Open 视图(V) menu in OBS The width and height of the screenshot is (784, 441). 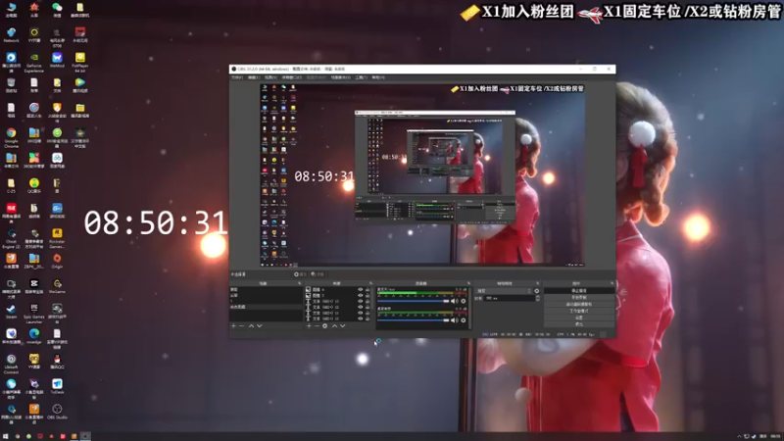click(x=270, y=77)
